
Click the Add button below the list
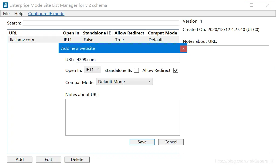20,160
